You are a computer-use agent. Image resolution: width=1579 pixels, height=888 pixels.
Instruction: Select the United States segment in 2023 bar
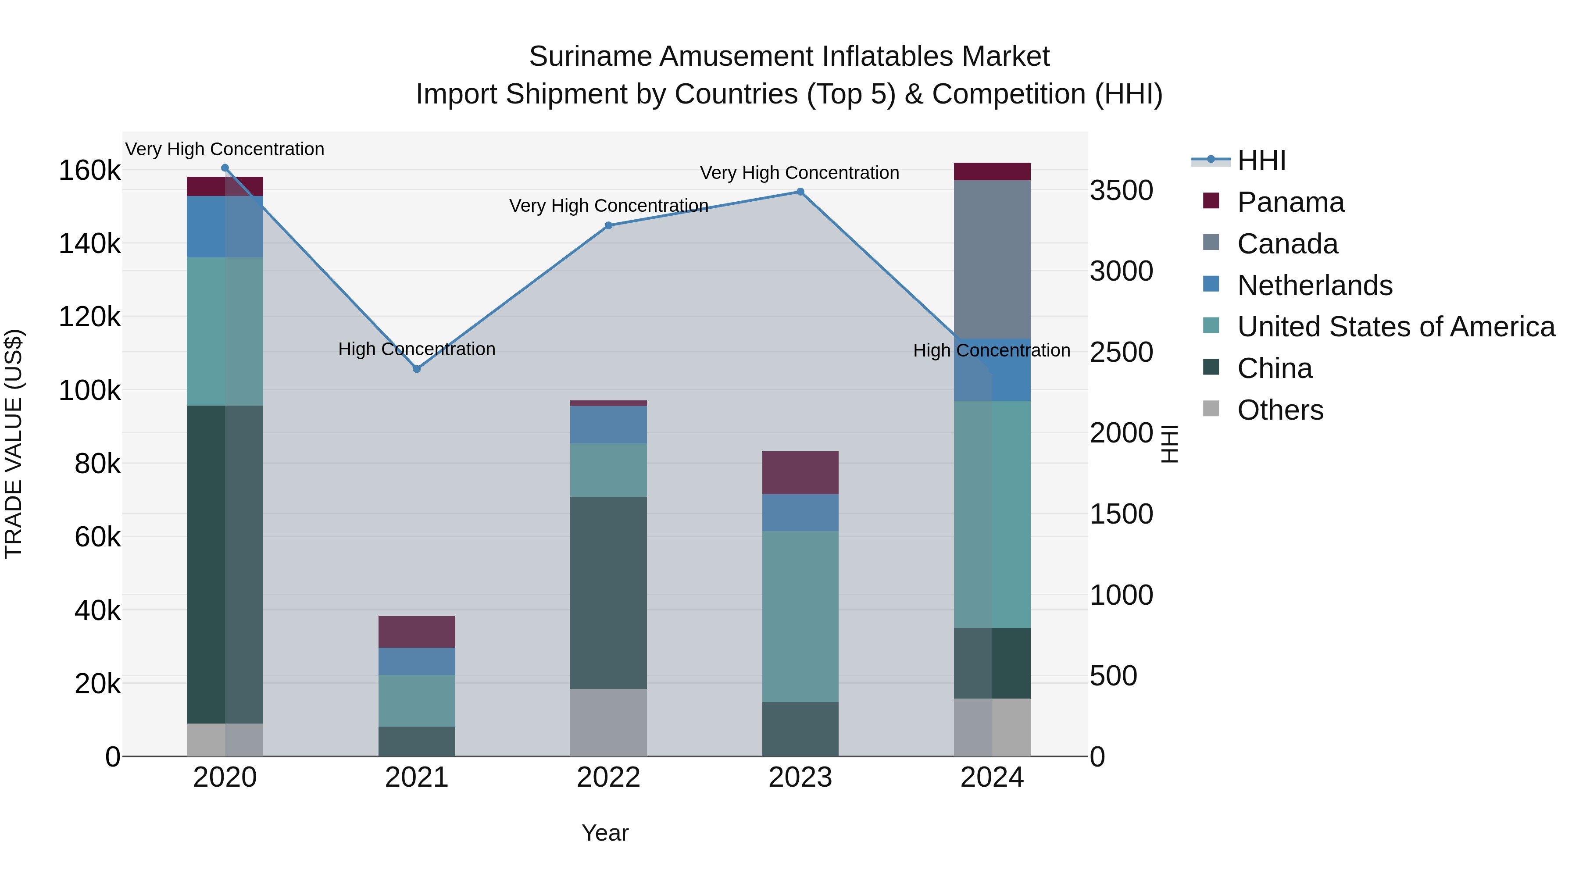click(x=800, y=617)
